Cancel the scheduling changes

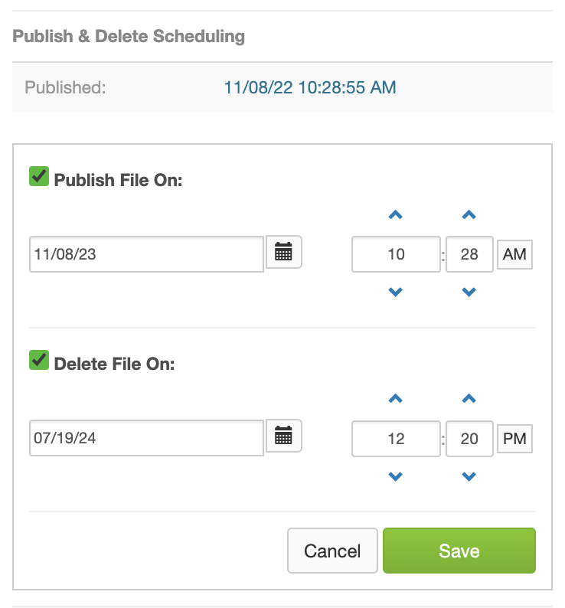332,551
